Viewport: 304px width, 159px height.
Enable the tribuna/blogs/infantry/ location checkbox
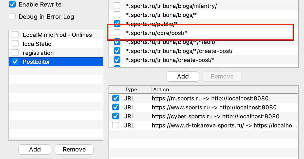[117, 6]
